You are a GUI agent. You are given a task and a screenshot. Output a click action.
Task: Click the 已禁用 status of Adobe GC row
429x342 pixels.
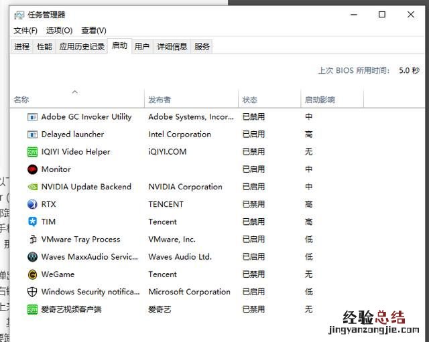click(253, 117)
